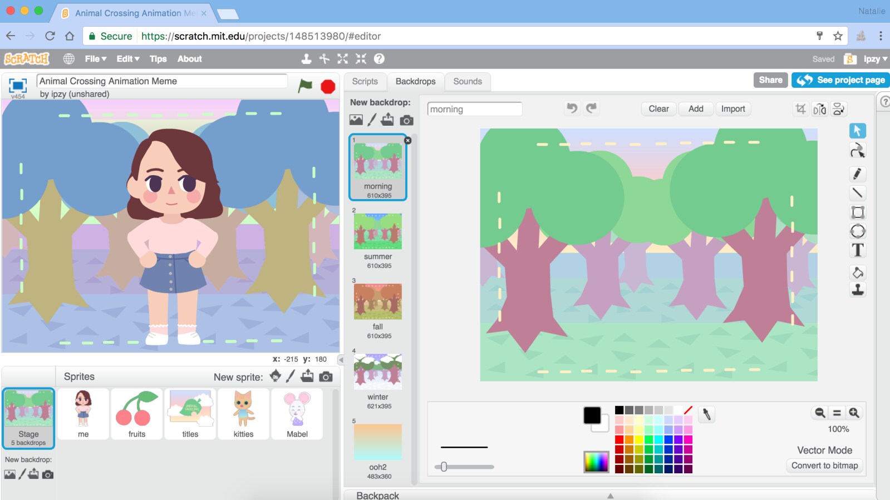Select the summer backdrop thumbnail
Image resolution: width=890 pixels, height=500 pixels.
[378, 231]
